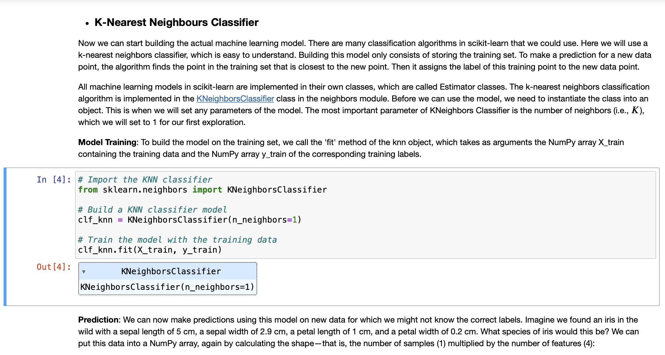
Task: Click the bullet point beside the heading
Action: coord(87,23)
